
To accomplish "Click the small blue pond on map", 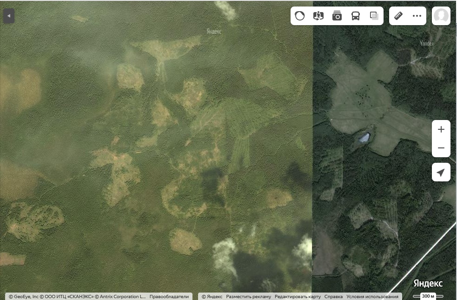I will tap(364, 137).
